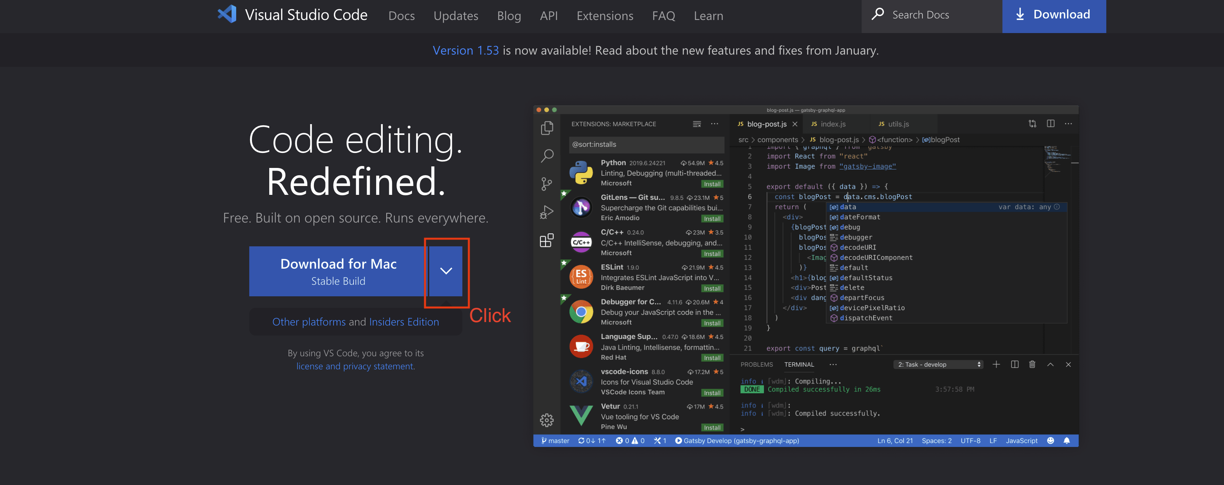Viewport: 1224px width, 485px height.
Task: Click the master branch in status bar
Action: (555, 440)
